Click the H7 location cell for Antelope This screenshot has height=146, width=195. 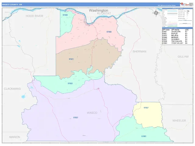click(186, 32)
